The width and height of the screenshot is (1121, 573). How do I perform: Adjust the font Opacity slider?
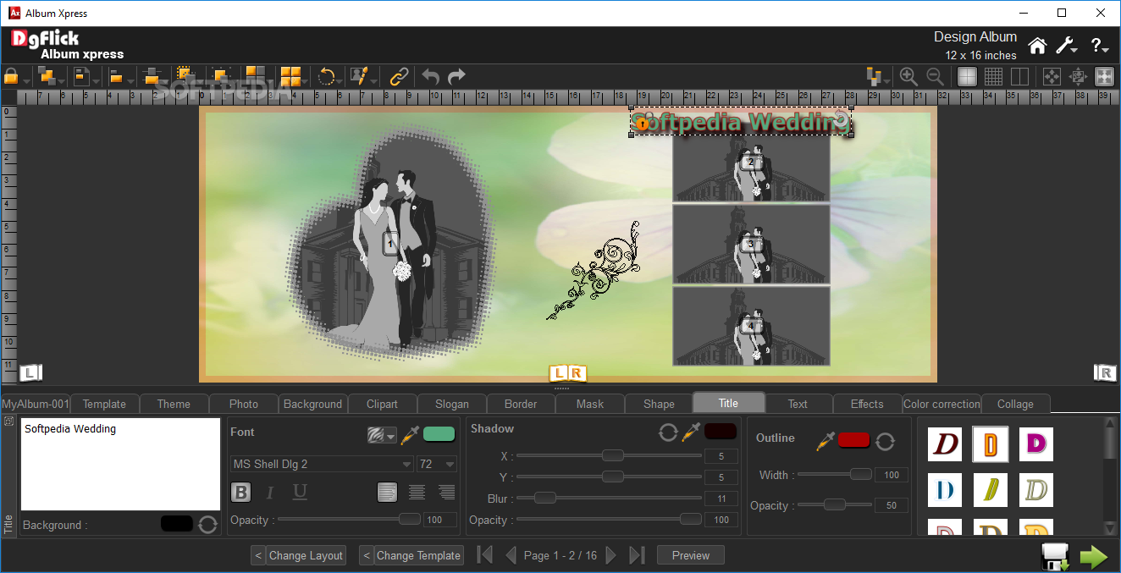pos(350,519)
